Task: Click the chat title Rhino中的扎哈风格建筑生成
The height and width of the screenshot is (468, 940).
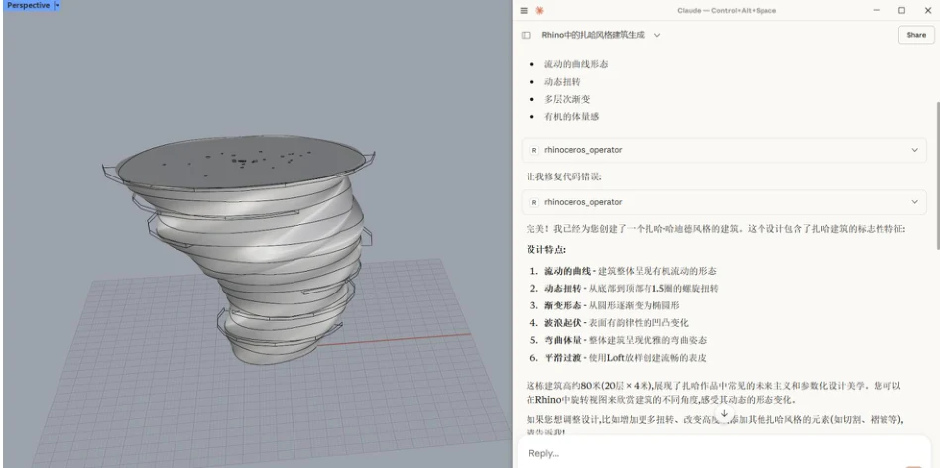Action: pos(593,35)
